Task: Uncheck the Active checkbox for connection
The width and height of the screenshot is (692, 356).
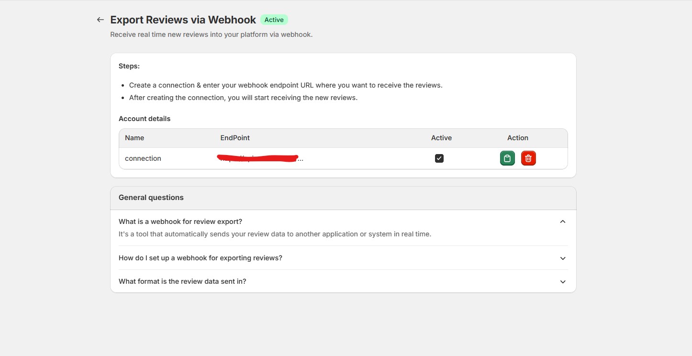Action: [x=439, y=158]
